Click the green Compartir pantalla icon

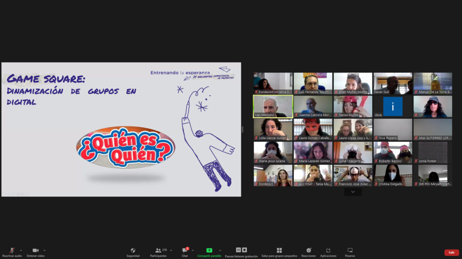(209, 251)
